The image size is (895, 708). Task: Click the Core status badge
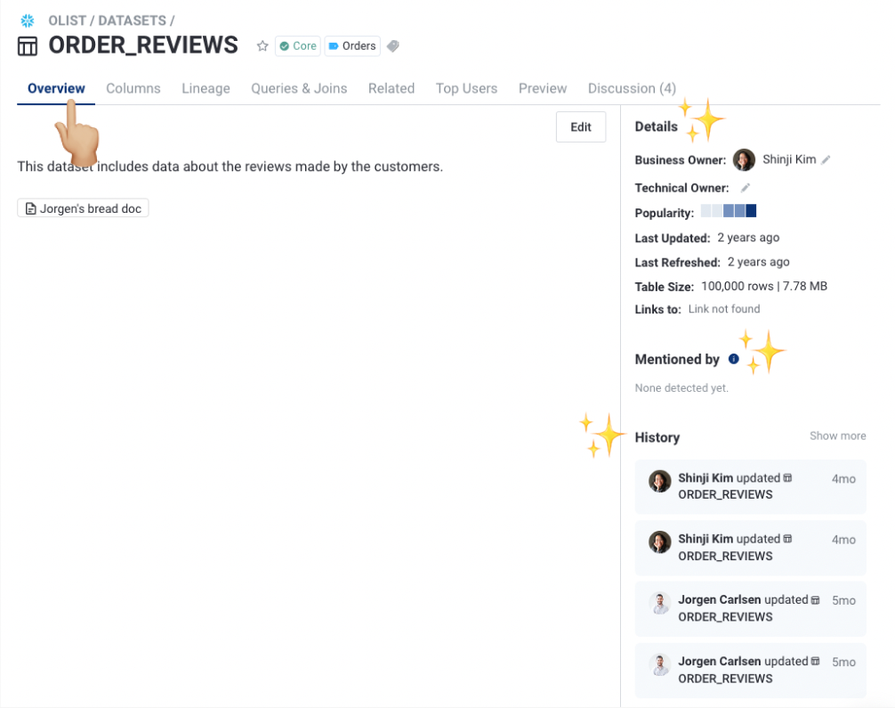297,46
